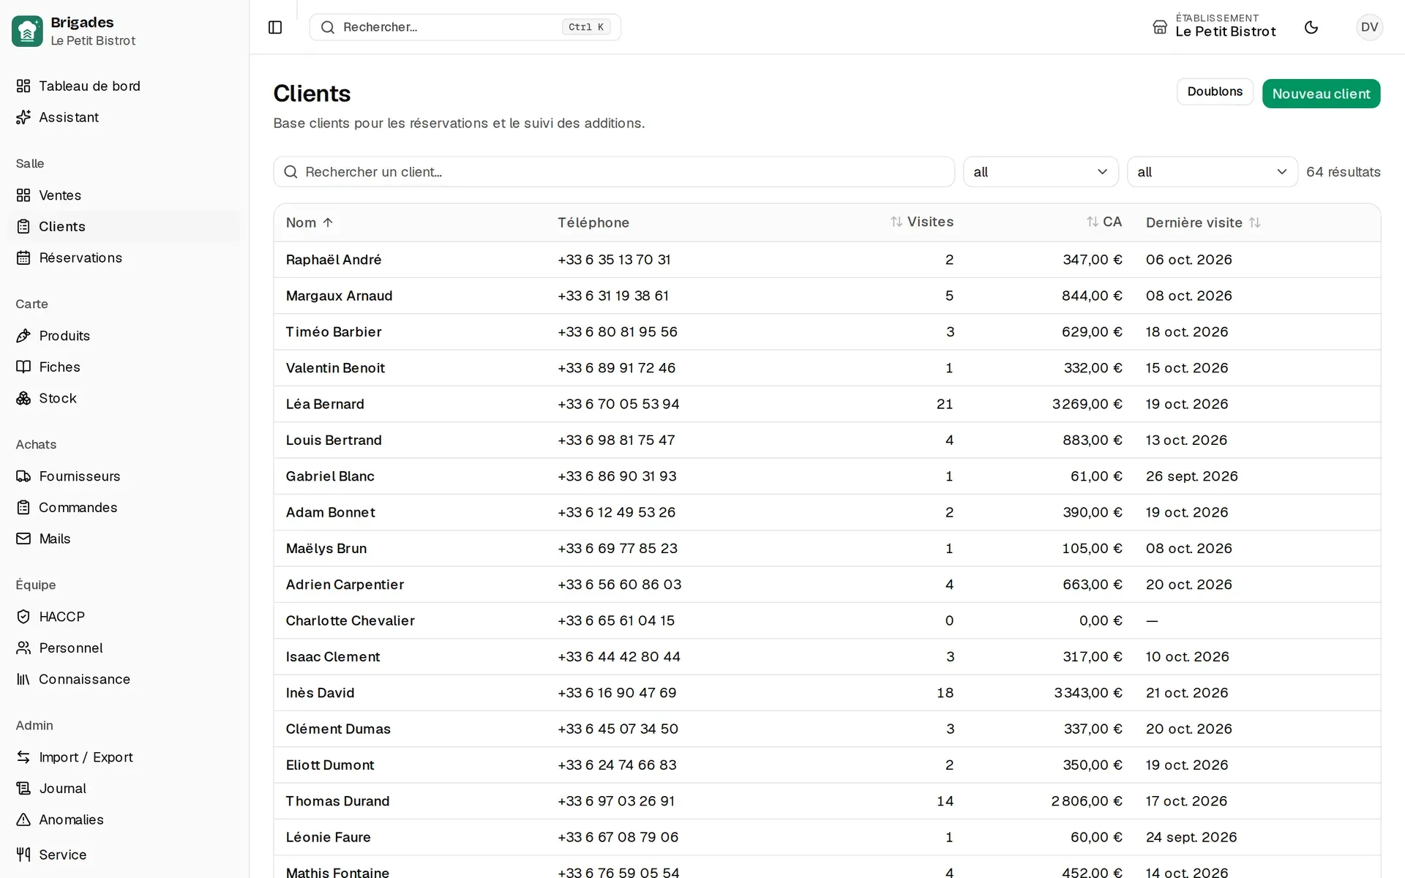Viewport: 1405px width, 878px height.
Task: Open the second 'all' filter dropdown
Action: coord(1213,172)
